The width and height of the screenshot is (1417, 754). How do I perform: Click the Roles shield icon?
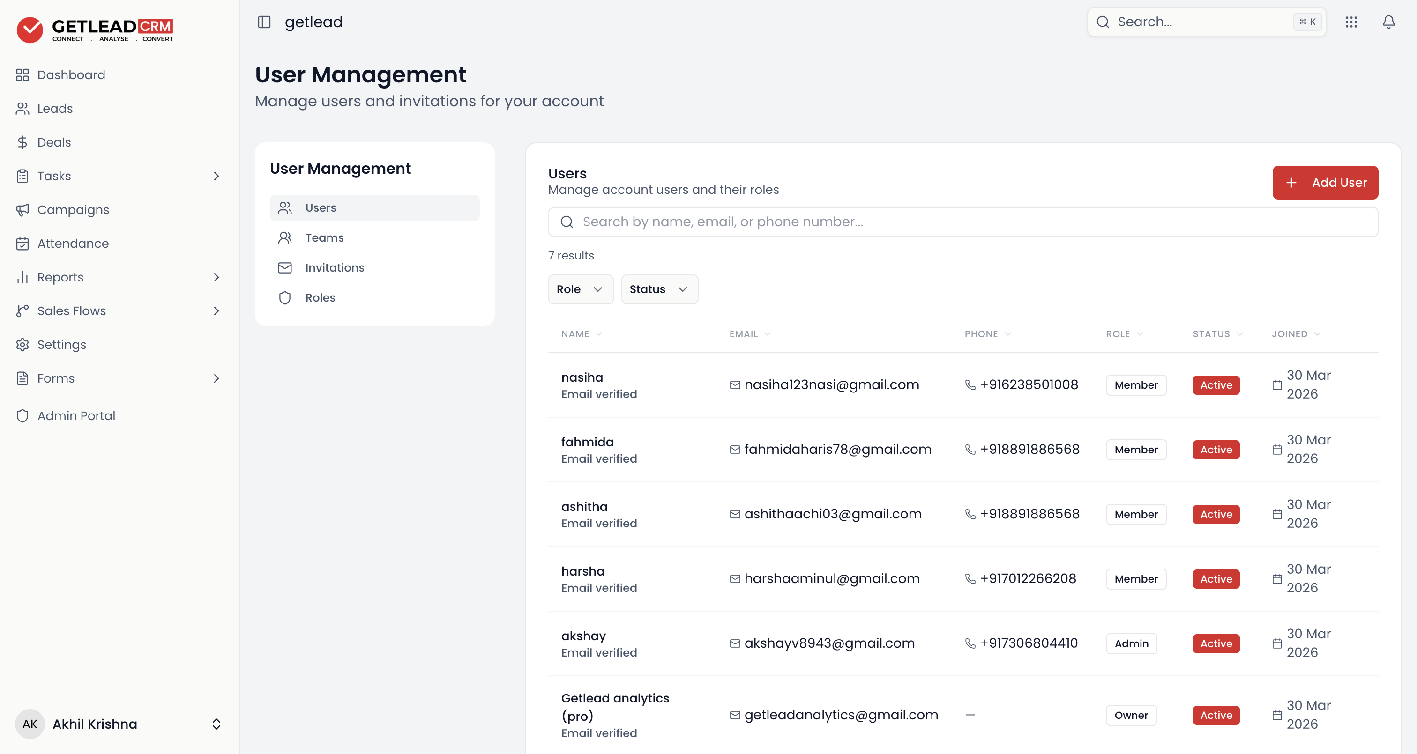[x=285, y=297]
